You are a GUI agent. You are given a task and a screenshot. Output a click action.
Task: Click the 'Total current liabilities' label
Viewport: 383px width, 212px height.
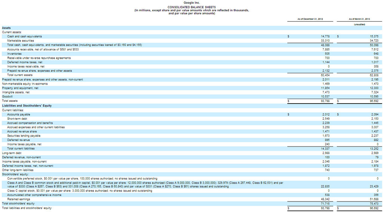pos(21,148)
